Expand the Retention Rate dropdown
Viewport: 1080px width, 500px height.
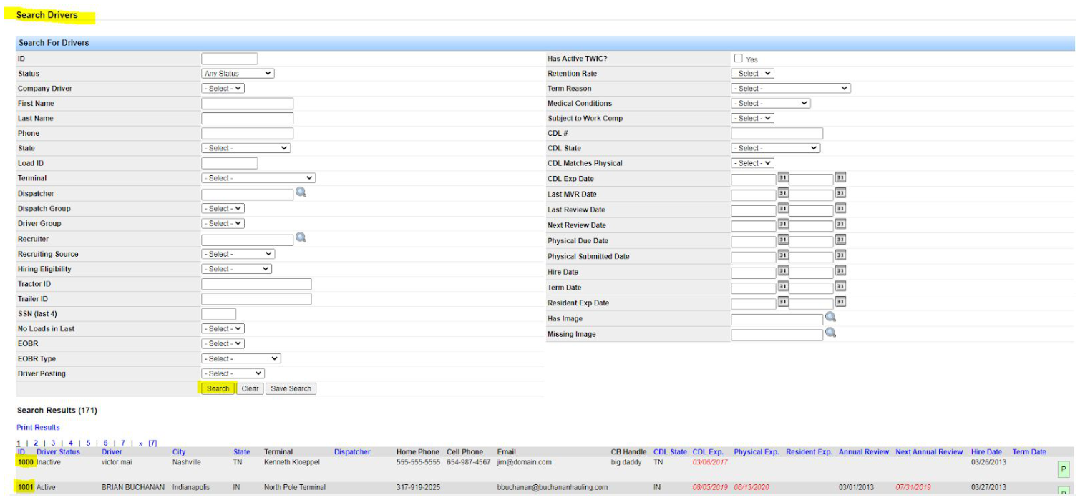coord(752,74)
